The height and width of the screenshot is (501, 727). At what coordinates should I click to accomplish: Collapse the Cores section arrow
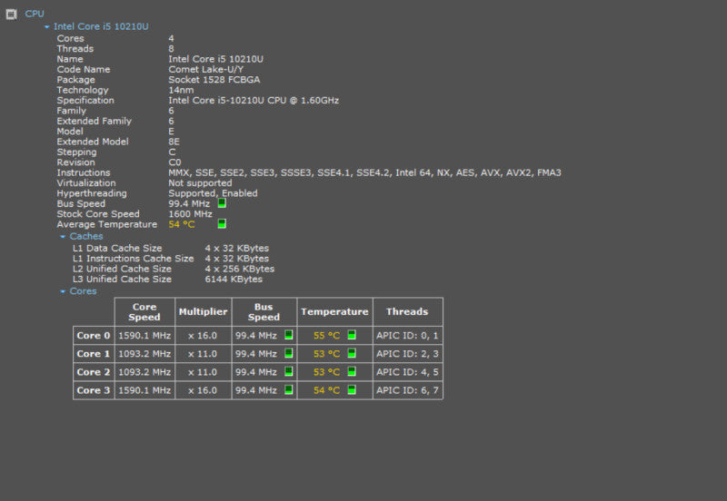tap(63, 291)
